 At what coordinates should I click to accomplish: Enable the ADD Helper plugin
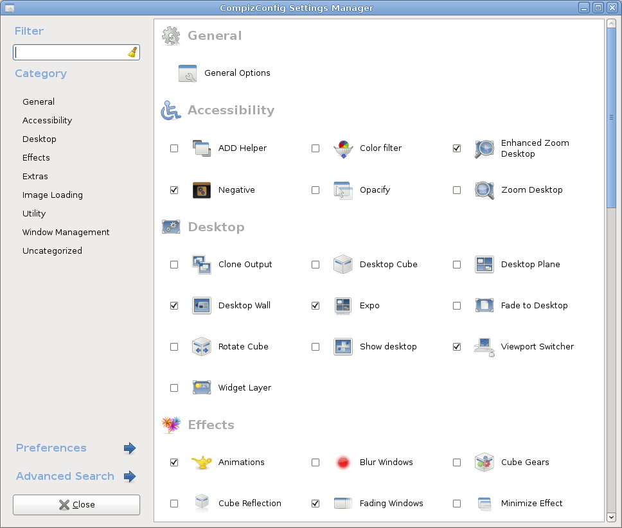(x=174, y=148)
